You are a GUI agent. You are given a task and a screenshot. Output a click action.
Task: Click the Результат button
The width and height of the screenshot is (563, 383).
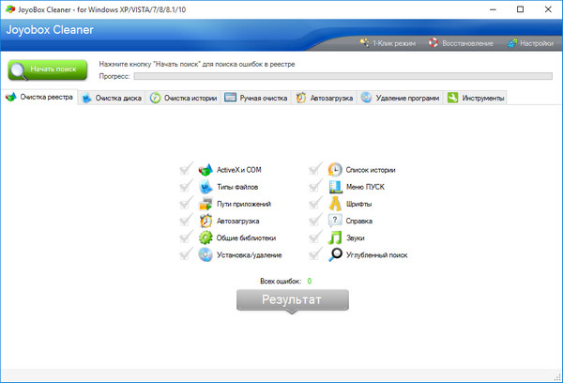pos(292,300)
